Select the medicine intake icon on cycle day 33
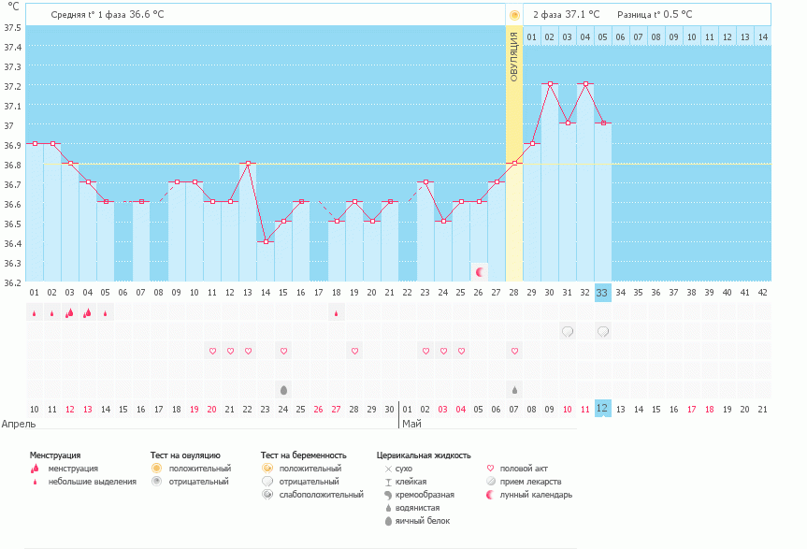 coord(602,330)
